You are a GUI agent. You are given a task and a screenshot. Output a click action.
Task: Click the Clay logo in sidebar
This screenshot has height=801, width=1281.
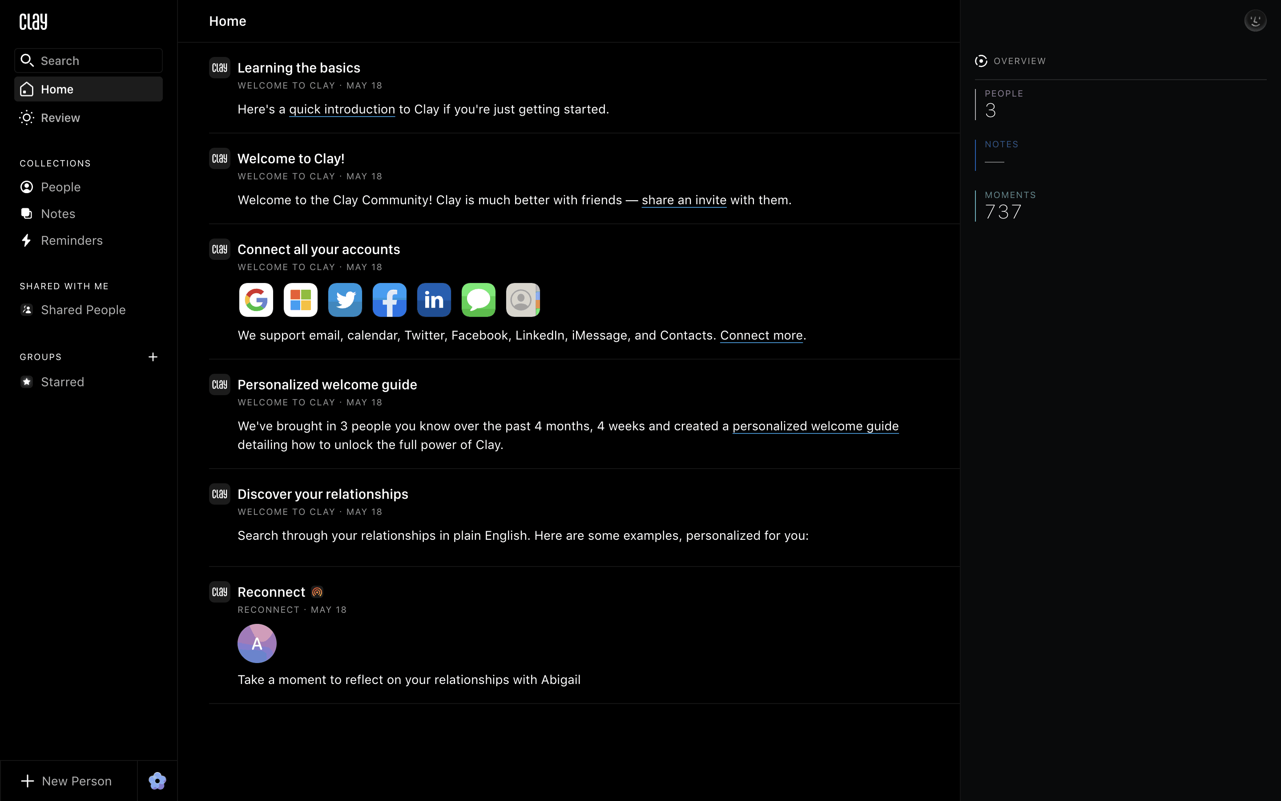[x=33, y=22]
